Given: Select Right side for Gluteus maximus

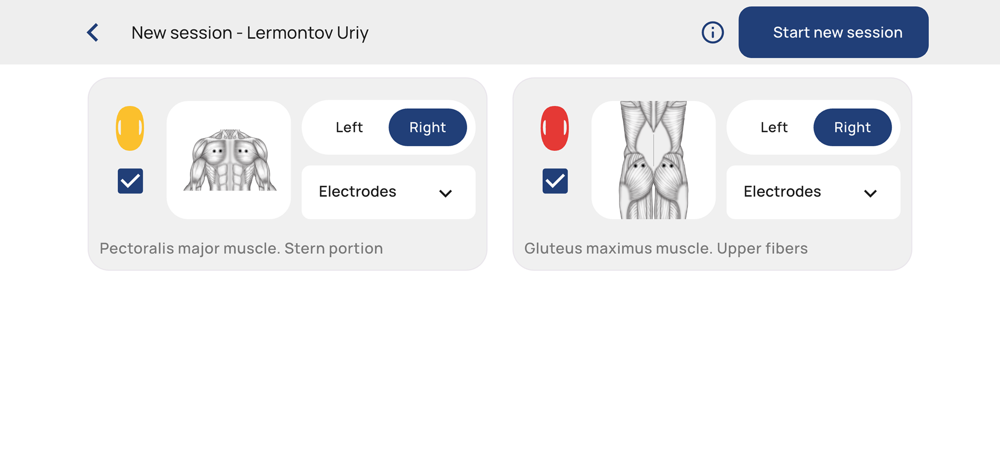Looking at the screenshot, I should (x=852, y=127).
